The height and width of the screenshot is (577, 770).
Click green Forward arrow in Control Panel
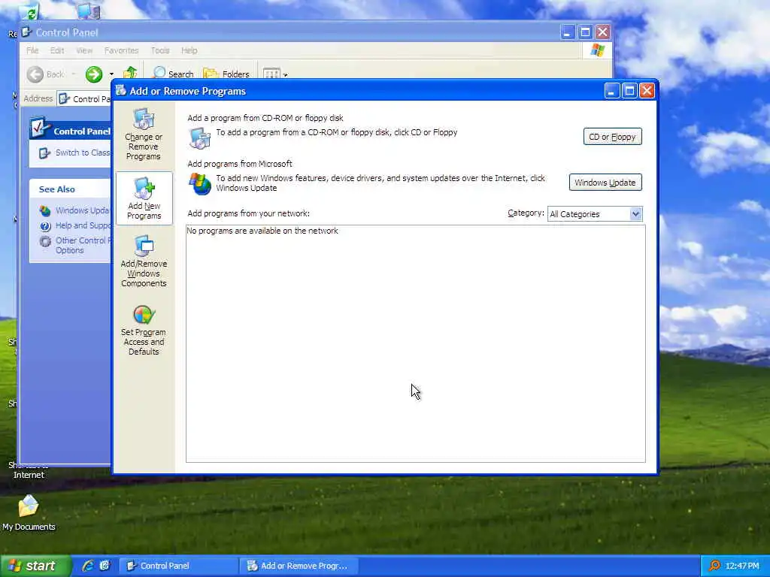pos(94,74)
